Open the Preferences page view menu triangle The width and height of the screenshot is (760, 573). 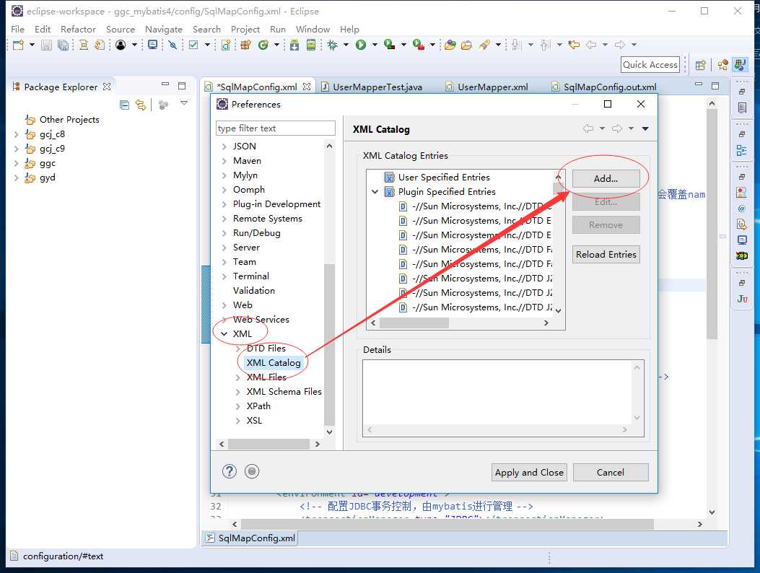coord(645,128)
